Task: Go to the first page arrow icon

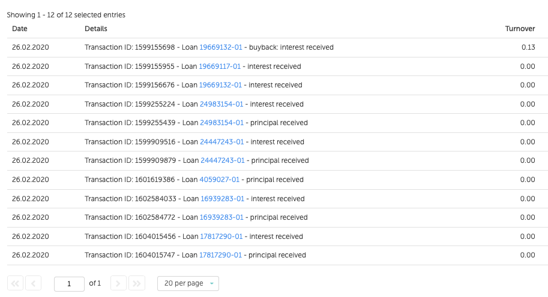Action: 15,283
